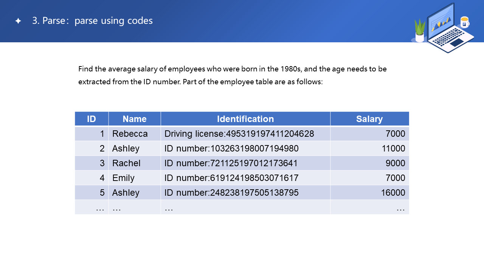Screen dimensions: 484x272
Task: Select the "Name" column header
Action: pos(134,119)
